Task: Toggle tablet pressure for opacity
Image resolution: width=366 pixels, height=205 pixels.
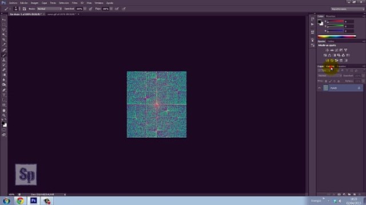Action: pos(90,9)
